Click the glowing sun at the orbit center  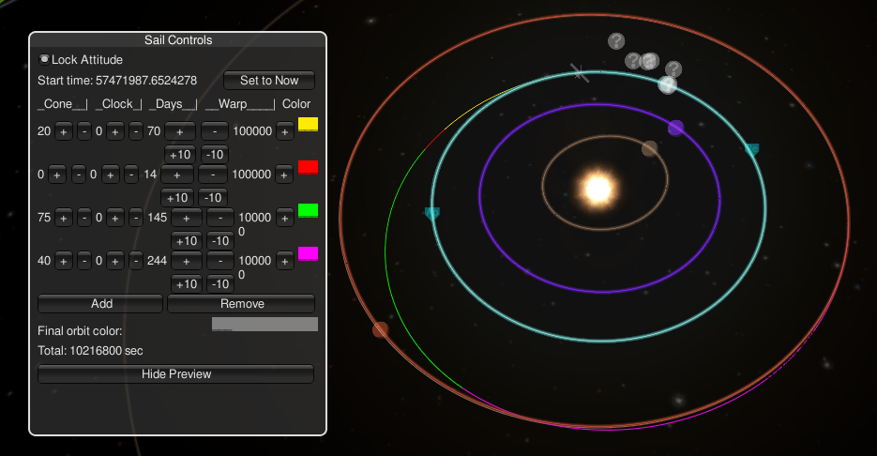598,189
